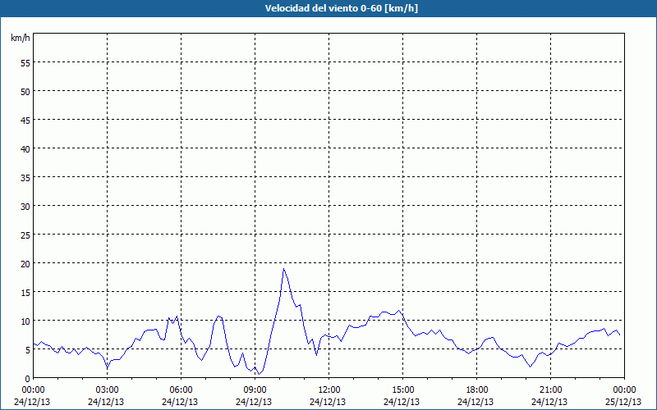Click the 18:00 time label
Viewport: 657px width, 410px height.
coord(477,390)
